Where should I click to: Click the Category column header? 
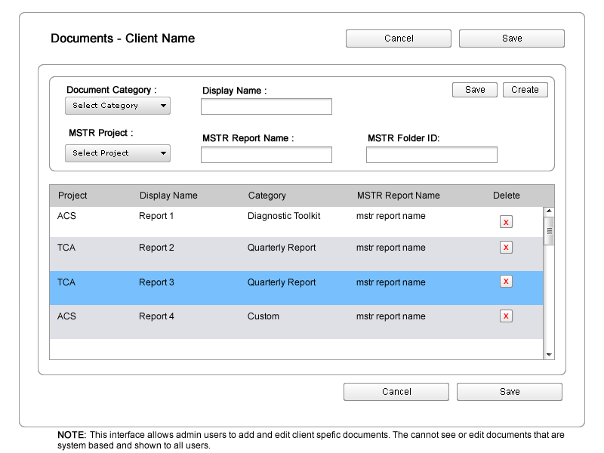[267, 196]
